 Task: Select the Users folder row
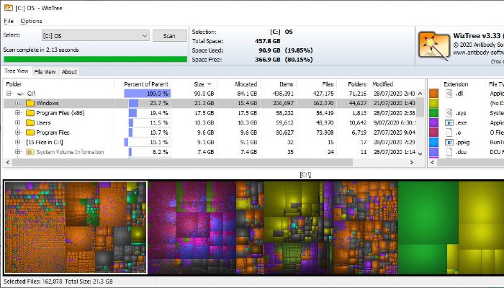210,122
